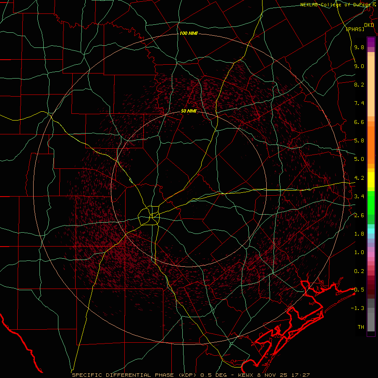This screenshot has height=378, width=378.
Task: Click the 2.6 scale value
Action: [359, 215]
